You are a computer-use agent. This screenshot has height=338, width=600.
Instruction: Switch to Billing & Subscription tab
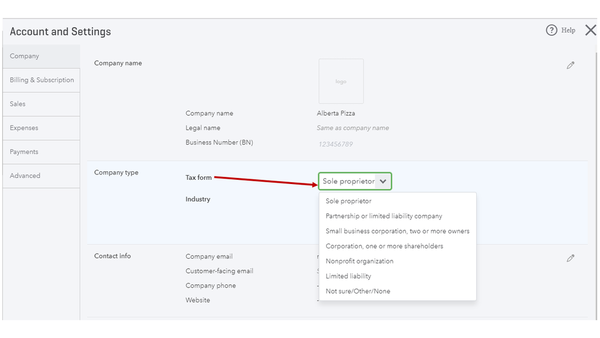coord(41,80)
